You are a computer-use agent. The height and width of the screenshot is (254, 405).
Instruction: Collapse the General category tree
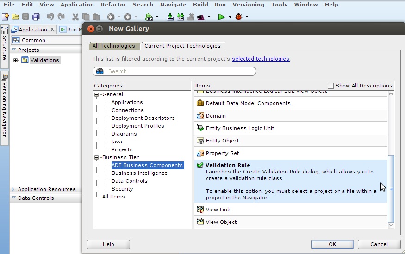click(97, 94)
